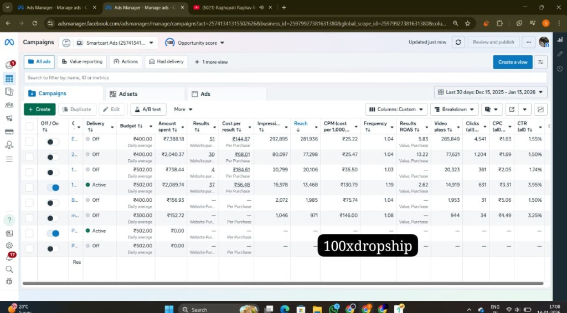Viewport: 567px width, 313px height.
Task: Toggle on campaign spending ₹2,040.37
Action: [53, 157]
